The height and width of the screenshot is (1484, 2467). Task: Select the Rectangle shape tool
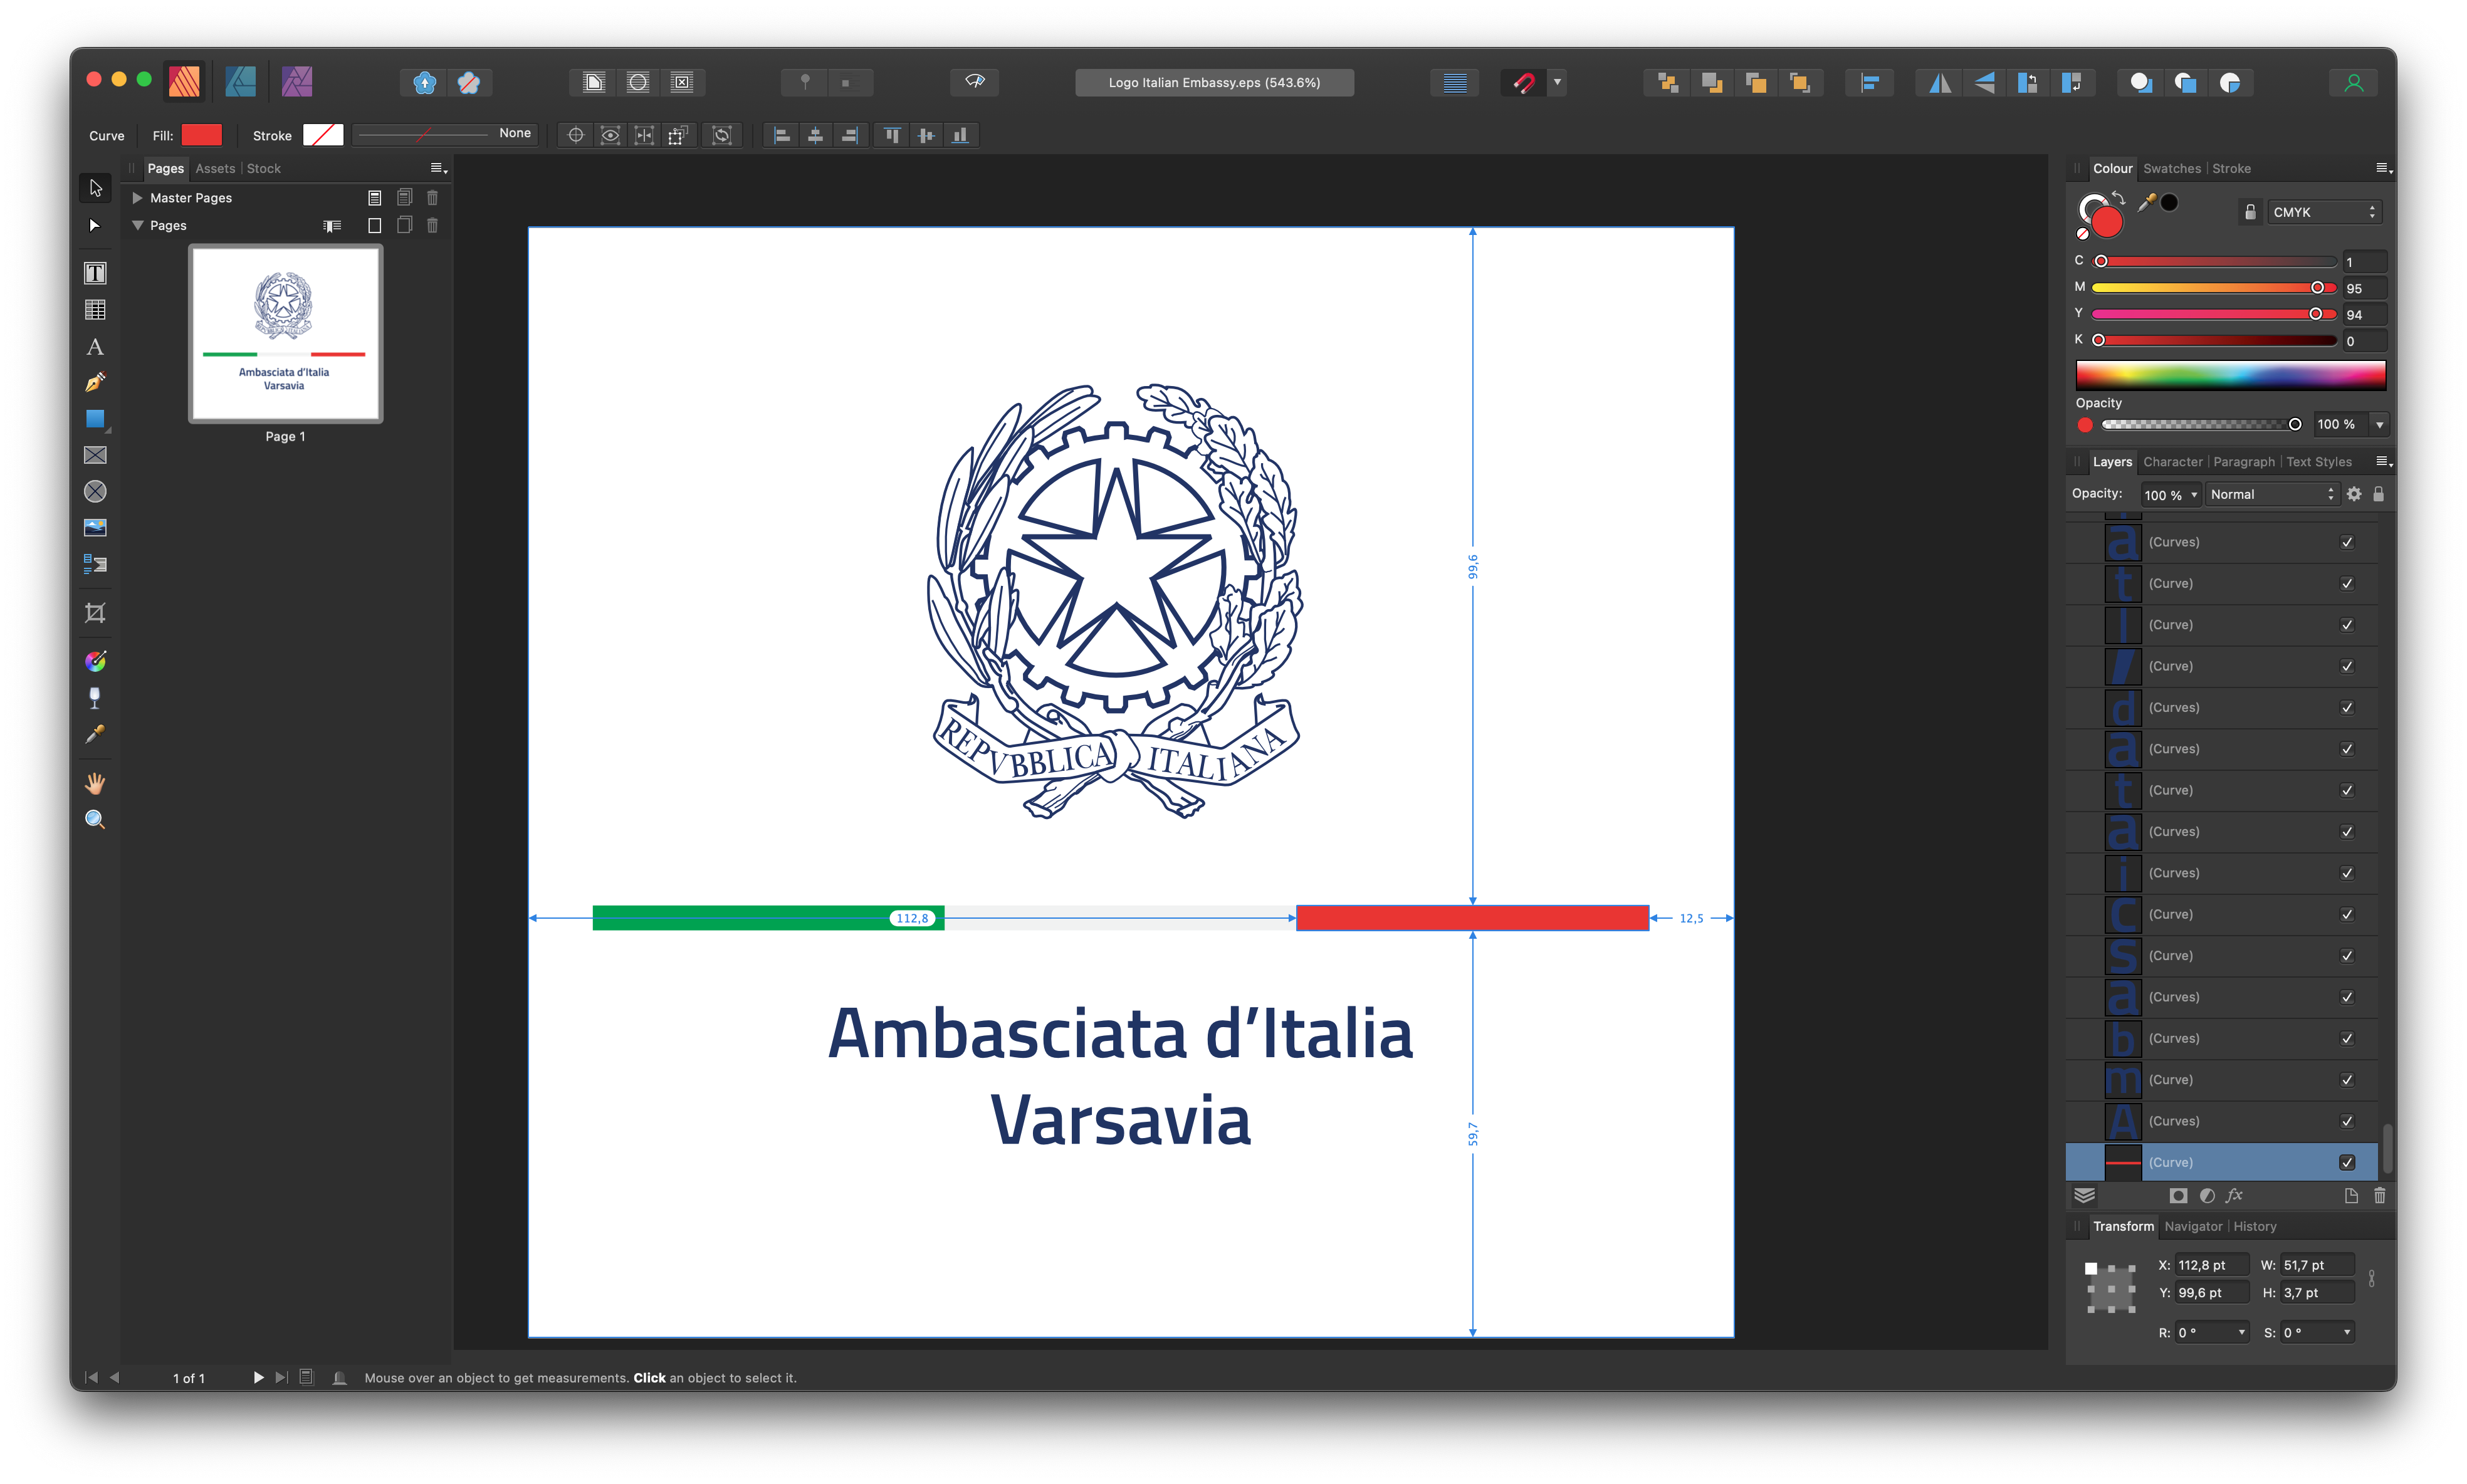tap(95, 419)
